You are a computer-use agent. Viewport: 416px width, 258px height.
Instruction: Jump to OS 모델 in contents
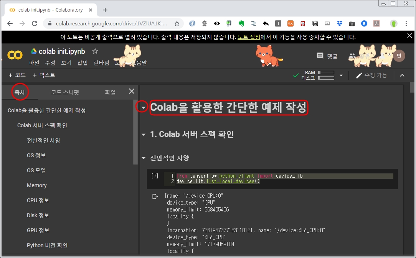coord(36,170)
